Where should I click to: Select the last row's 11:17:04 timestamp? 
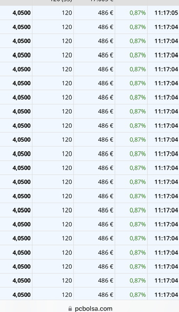pyautogui.click(x=166, y=294)
